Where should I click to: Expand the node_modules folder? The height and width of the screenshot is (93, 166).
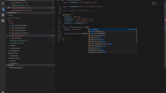[30, 18]
